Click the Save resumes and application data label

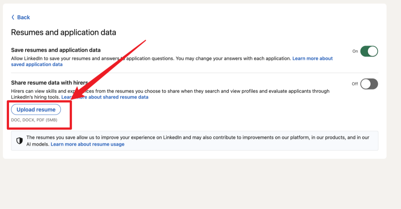pyautogui.click(x=56, y=50)
